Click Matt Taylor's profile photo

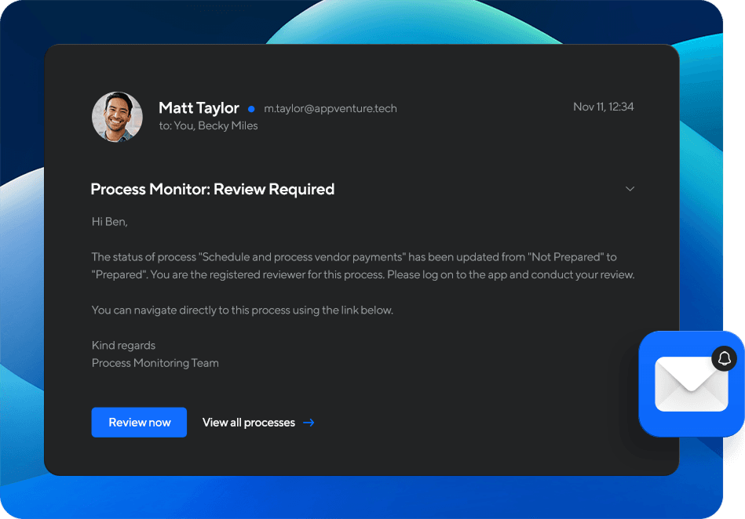coord(117,117)
